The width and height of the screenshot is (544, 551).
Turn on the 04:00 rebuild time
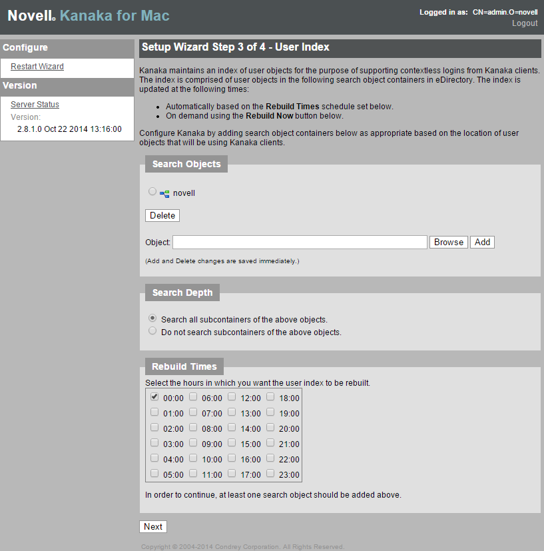click(154, 458)
